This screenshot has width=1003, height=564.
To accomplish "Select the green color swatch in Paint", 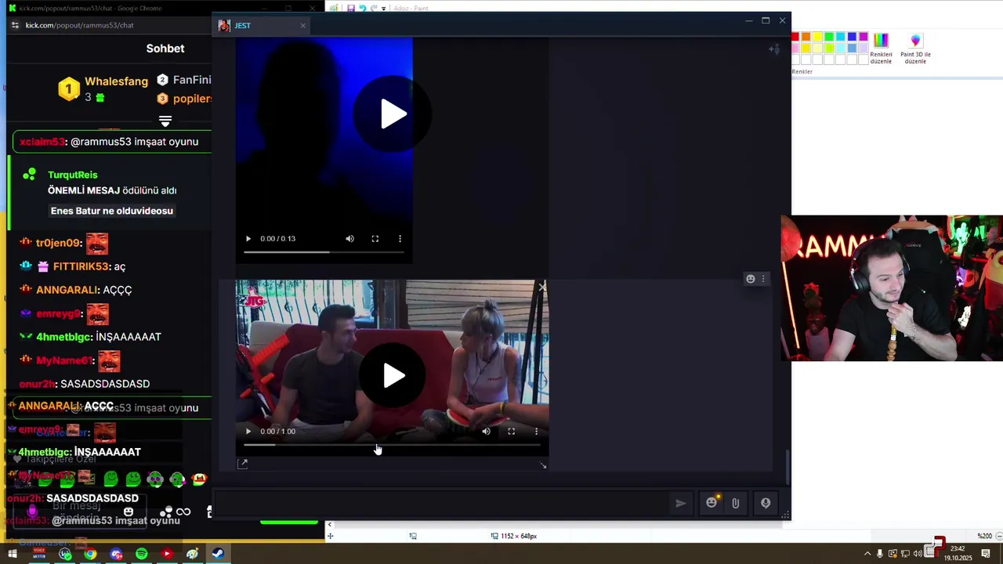I will pos(829,37).
